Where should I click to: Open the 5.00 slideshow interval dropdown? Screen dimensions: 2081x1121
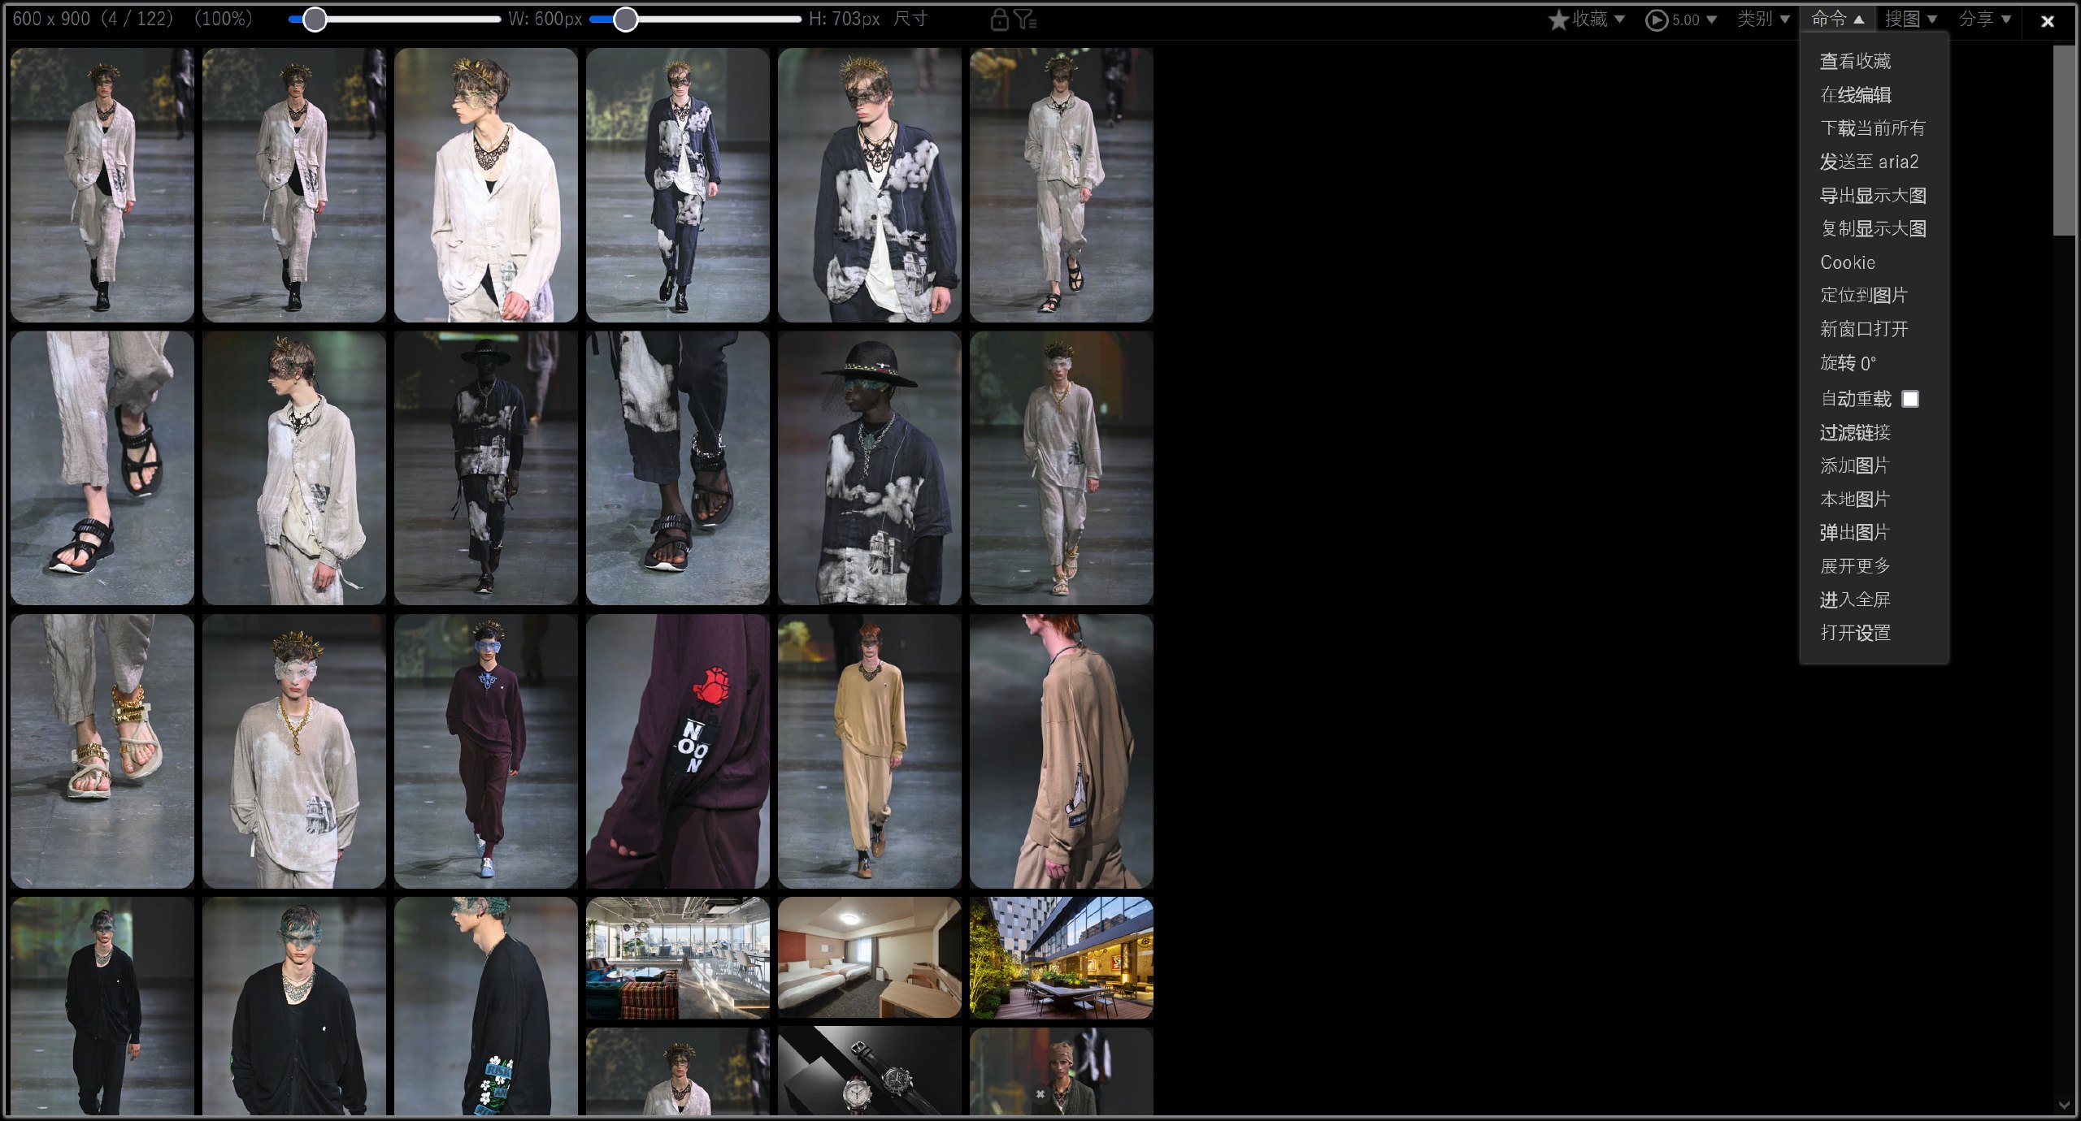[x=1711, y=19]
